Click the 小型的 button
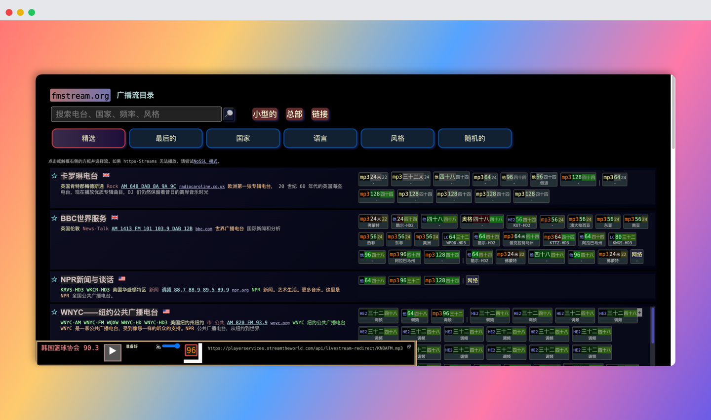The height and width of the screenshot is (420, 711). 265,114
